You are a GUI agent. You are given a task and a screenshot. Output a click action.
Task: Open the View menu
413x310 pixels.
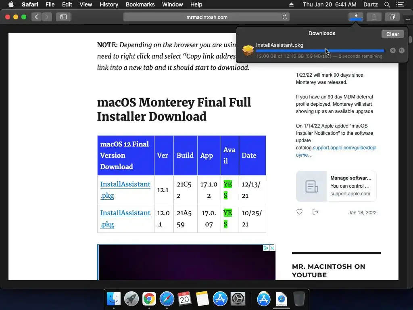pos(86,4)
